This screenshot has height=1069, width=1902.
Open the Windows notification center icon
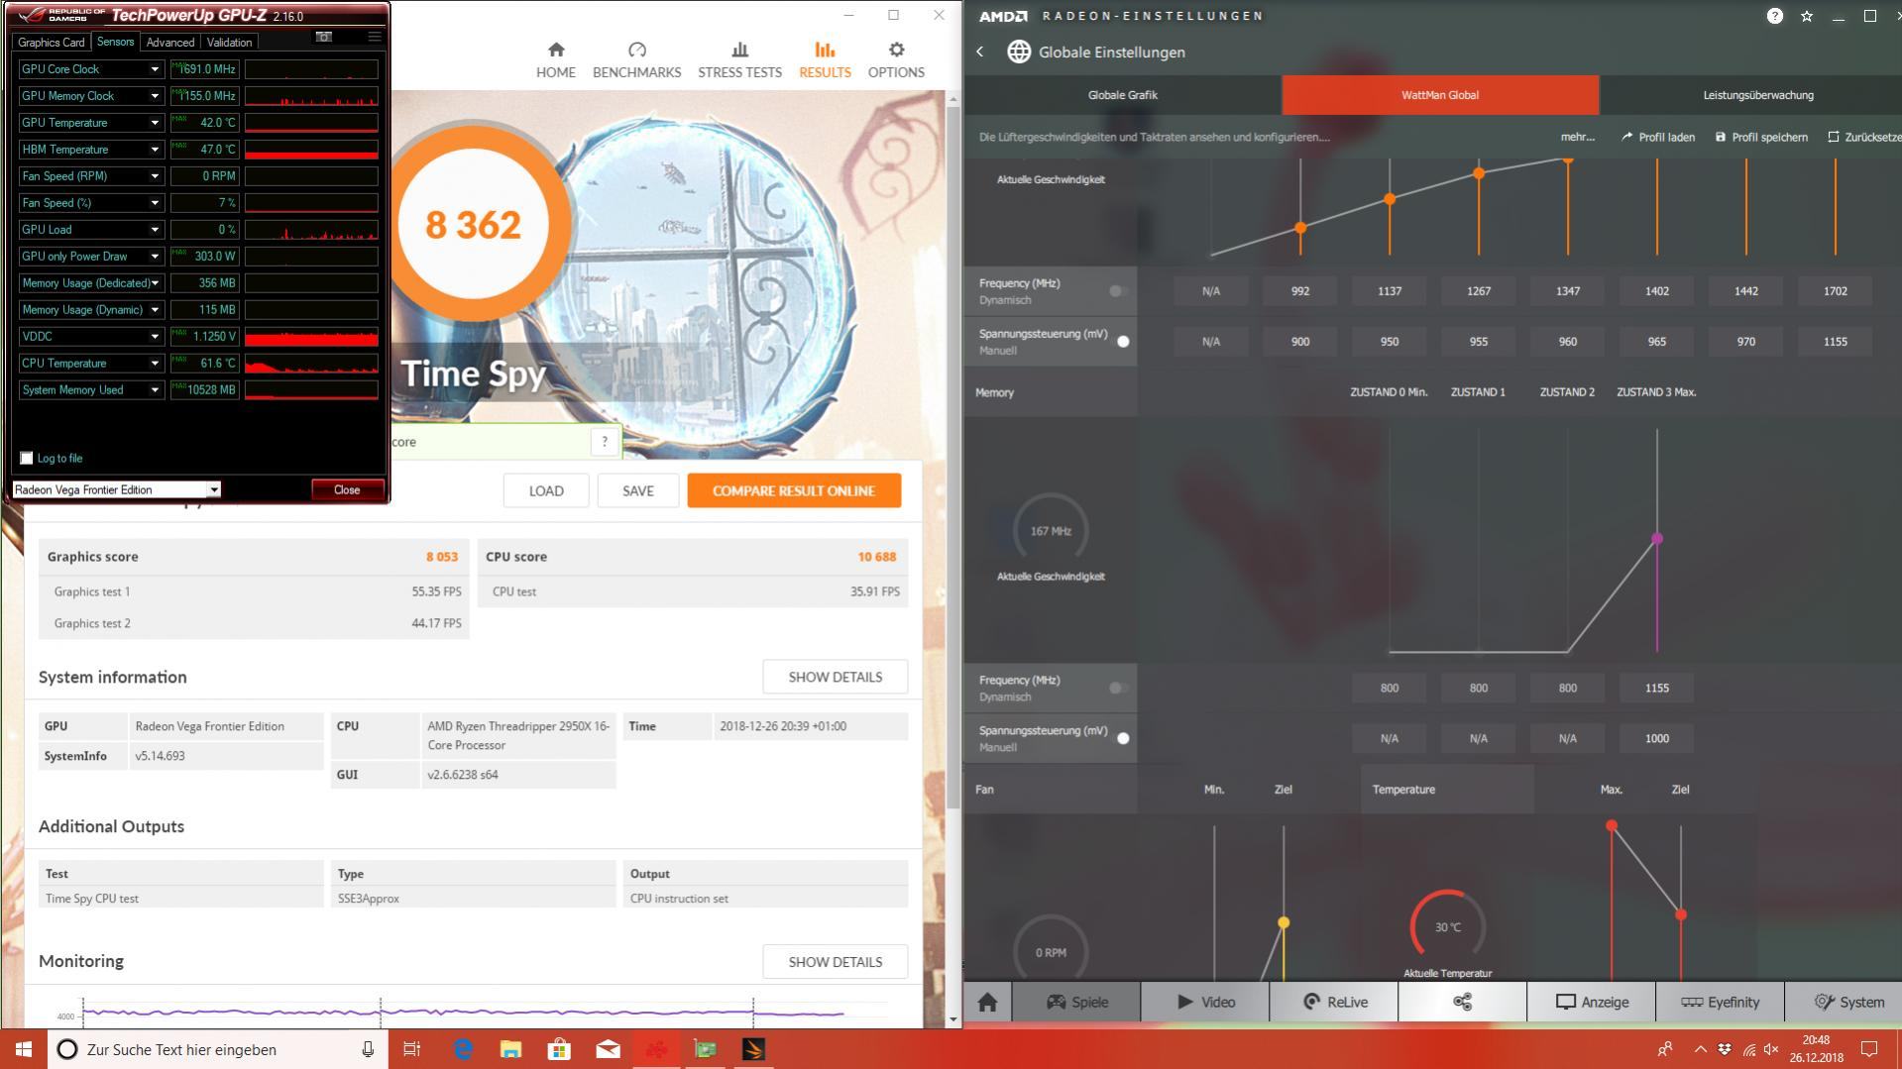tap(1869, 1049)
